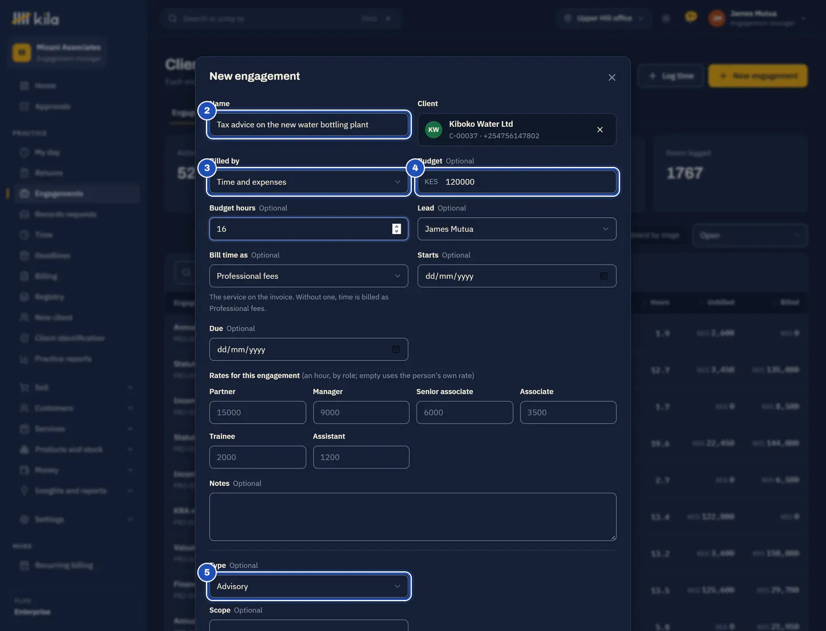Click the Assistant rate field
This screenshot has width=826, height=631.
[361, 457]
